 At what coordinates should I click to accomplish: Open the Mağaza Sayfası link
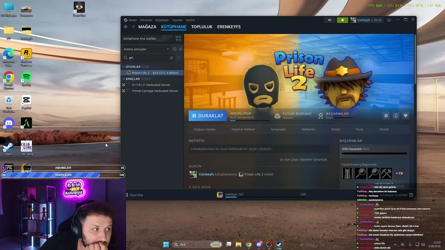click(x=204, y=129)
